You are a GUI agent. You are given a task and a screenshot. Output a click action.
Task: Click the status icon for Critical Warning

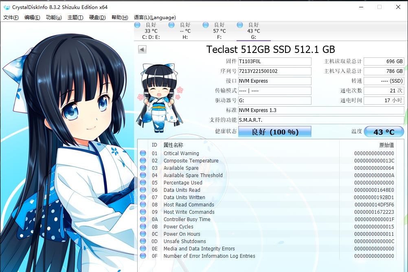click(x=143, y=154)
